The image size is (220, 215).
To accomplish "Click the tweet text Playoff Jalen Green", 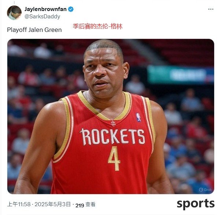I will [34, 30].
